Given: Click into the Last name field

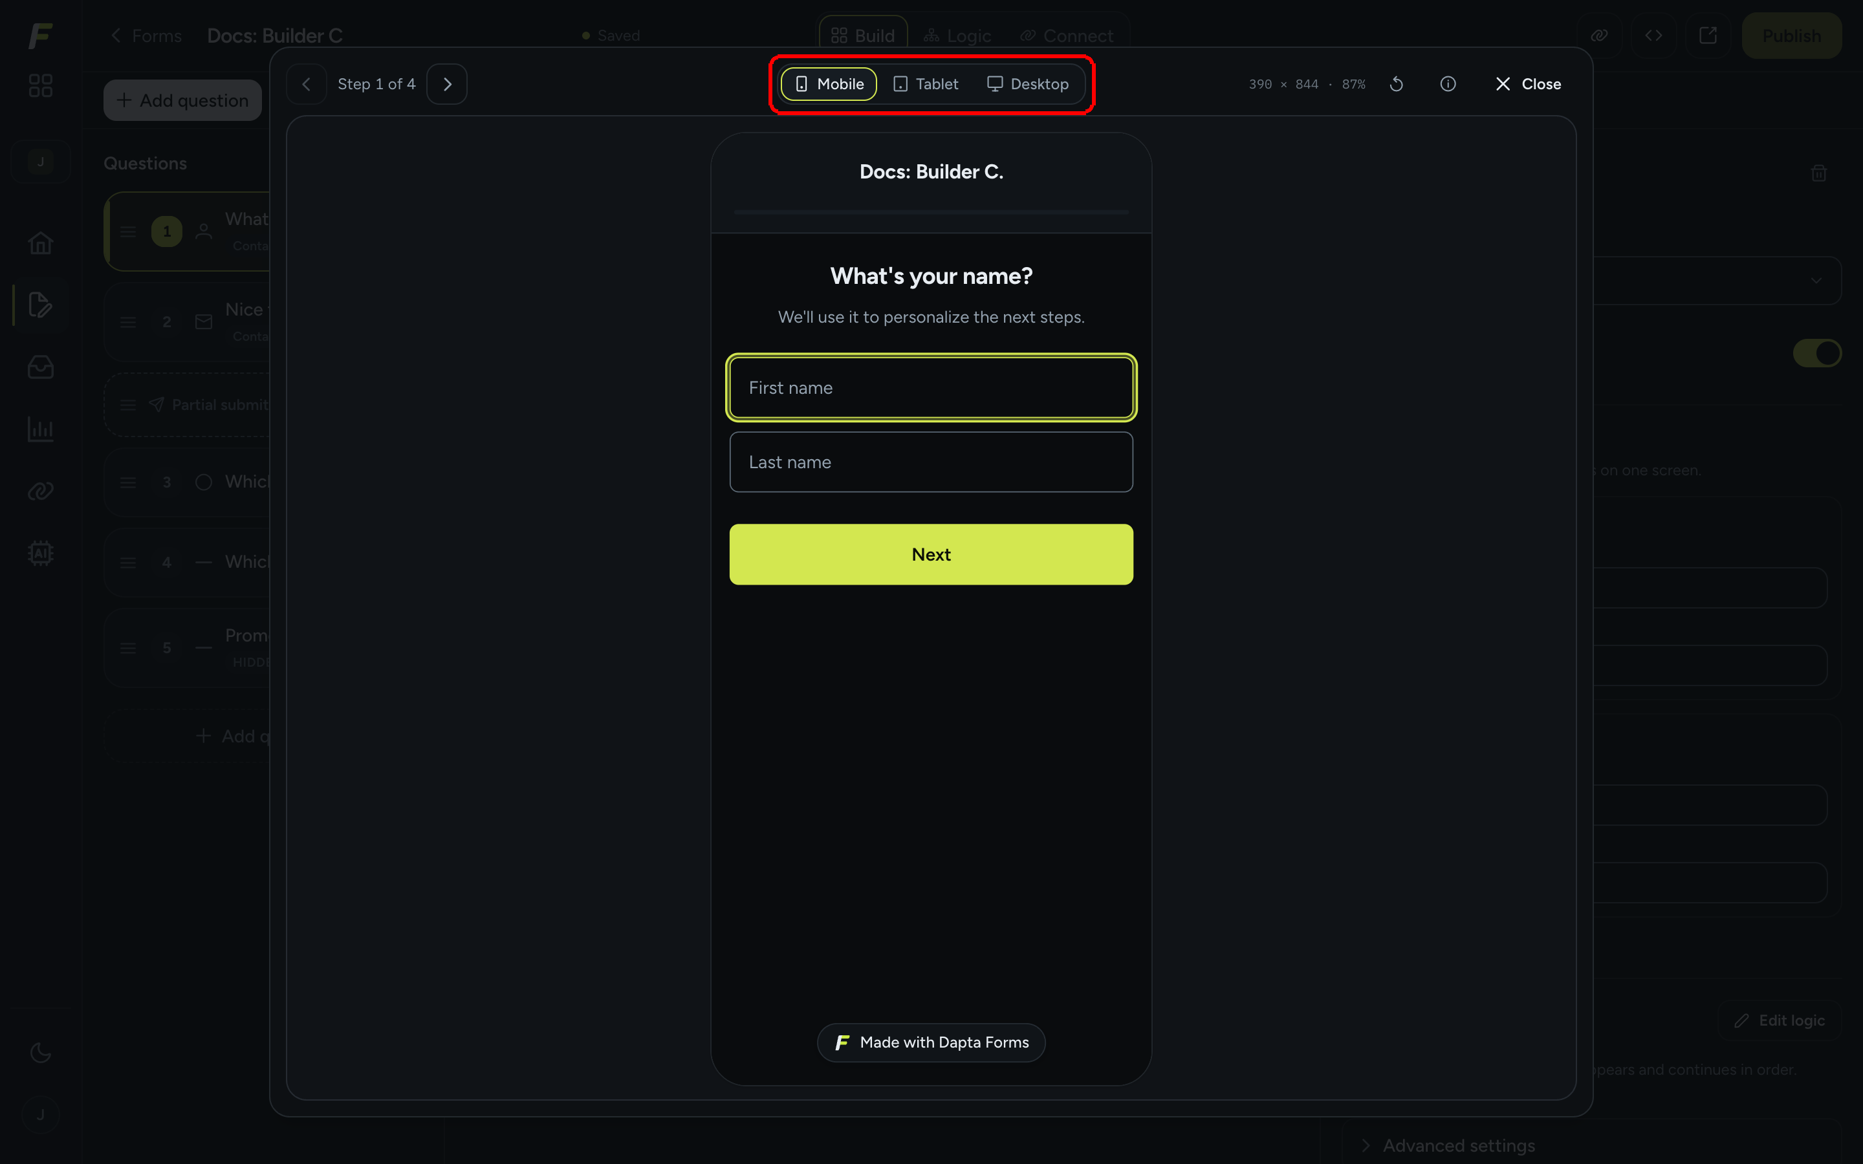Looking at the screenshot, I should [x=931, y=462].
